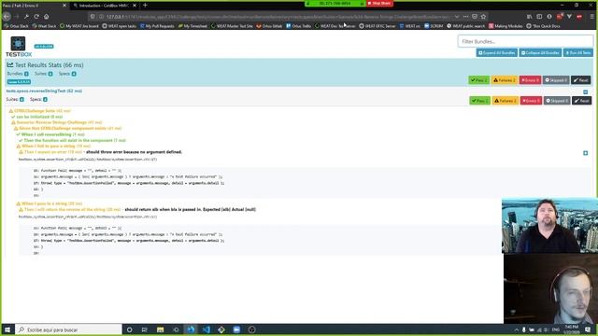Open 'When I fail to pass a string' link
Image resolution: width=598 pixels, height=336 pixels.
coord(56,147)
